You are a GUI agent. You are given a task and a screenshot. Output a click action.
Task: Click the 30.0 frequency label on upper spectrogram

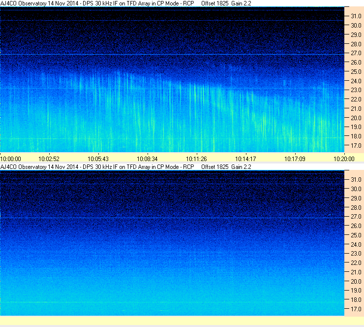pos(356,25)
